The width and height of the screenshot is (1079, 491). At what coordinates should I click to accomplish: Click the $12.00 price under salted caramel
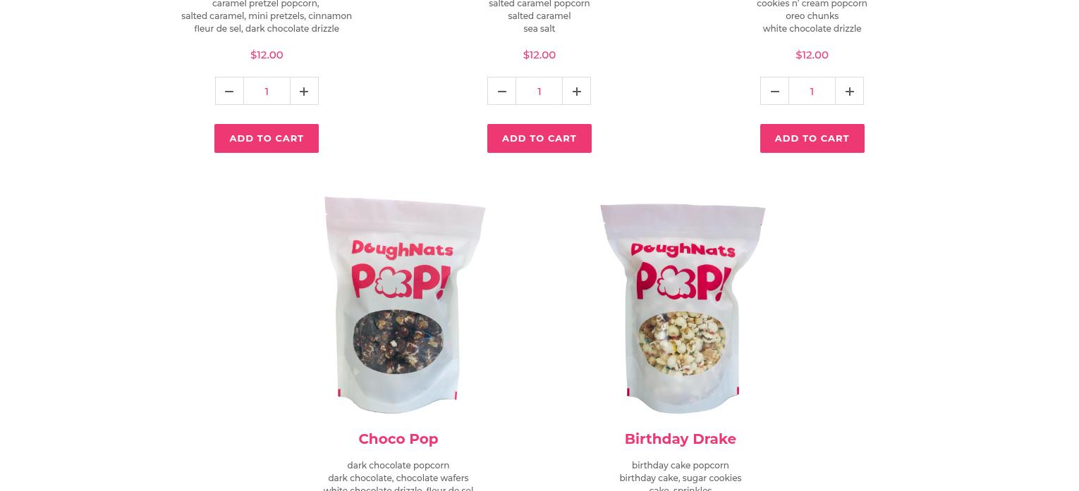[x=539, y=54]
